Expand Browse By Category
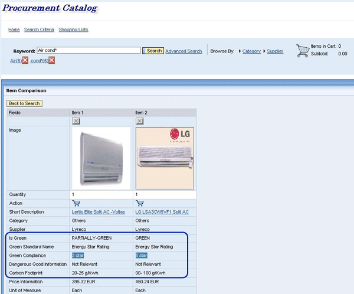 point(251,51)
